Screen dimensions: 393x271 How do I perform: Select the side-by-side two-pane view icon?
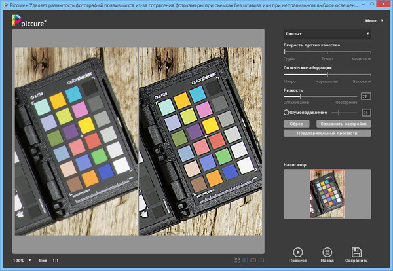245,261
